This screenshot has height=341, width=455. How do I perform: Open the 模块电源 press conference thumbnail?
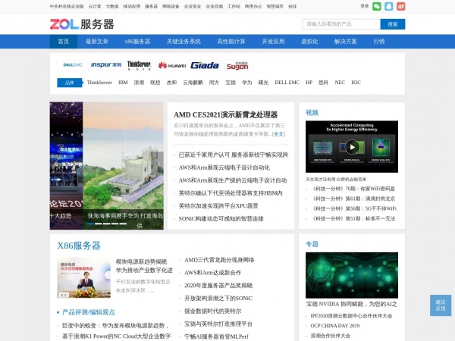coord(84,277)
